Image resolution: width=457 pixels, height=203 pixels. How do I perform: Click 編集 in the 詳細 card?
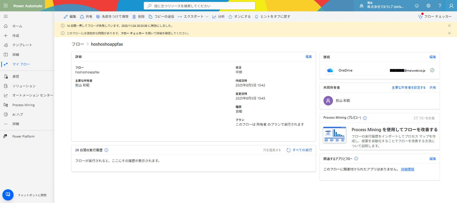pyautogui.click(x=308, y=57)
